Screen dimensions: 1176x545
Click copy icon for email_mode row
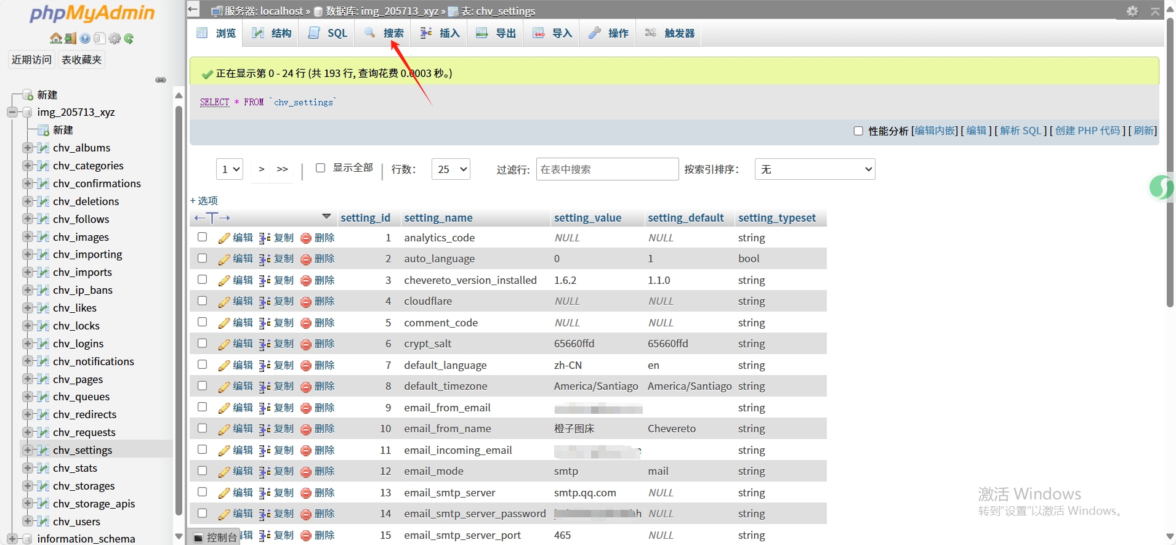click(265, 472)
